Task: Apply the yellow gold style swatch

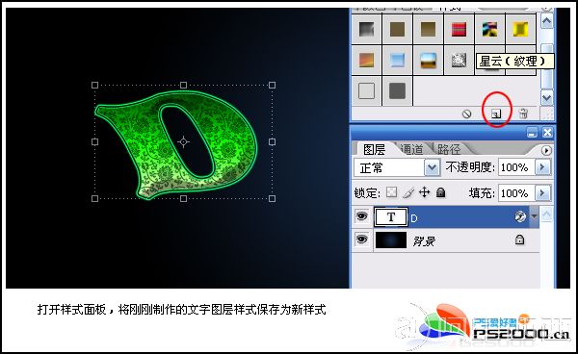Action: click(521, 29)
